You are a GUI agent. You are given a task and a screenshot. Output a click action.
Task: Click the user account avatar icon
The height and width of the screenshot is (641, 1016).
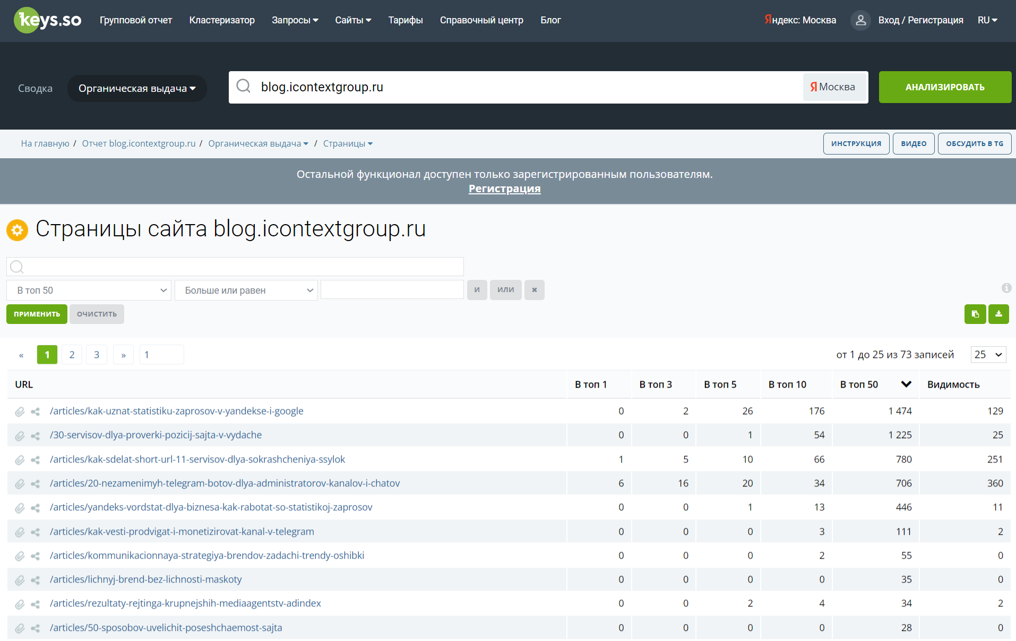(860, 20)
